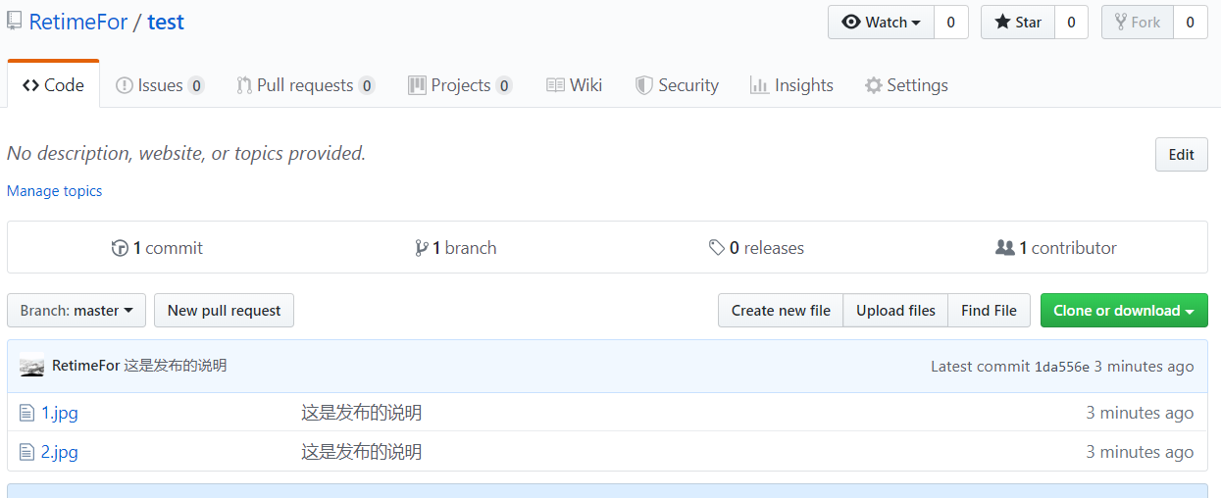Open the Pull requests tab
Viewport: 1221px width, 498px height.
click(305, 85)
